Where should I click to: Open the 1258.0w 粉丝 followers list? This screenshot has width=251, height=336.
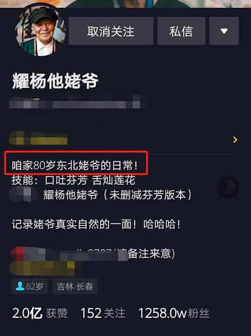(x=174, y=313)
